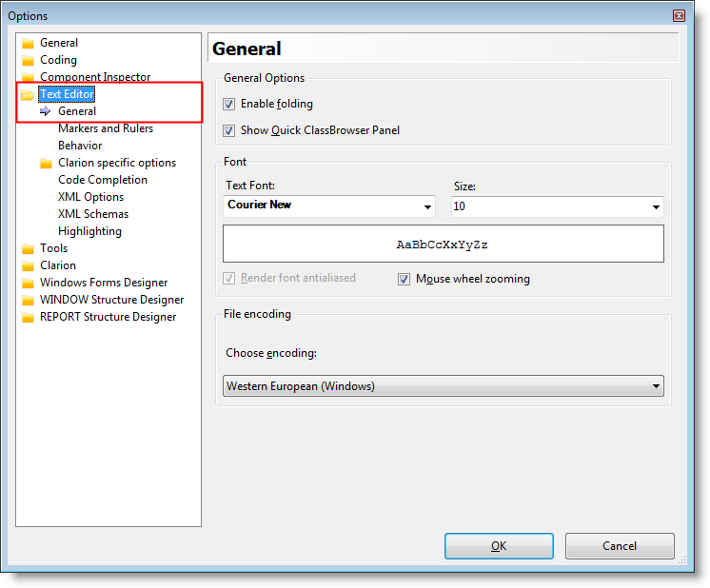
Task: Select General under Text Editor
Action: tap(77, 111)
